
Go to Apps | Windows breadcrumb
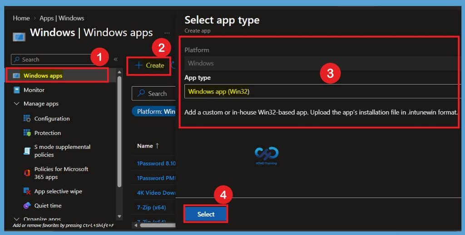point(62,18)
